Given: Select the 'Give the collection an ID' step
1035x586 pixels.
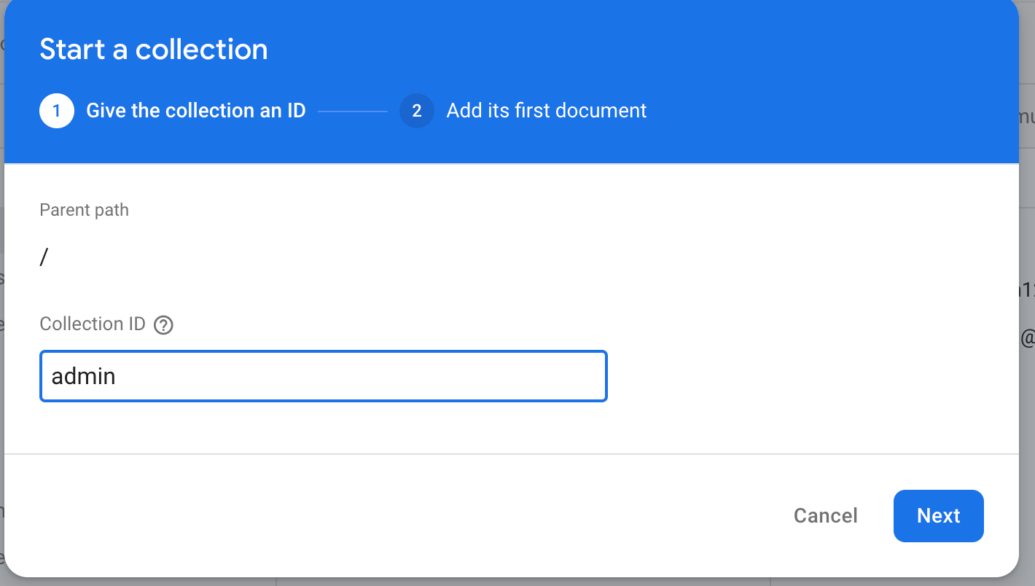Looking at the screenshot, I should point(195,111).
